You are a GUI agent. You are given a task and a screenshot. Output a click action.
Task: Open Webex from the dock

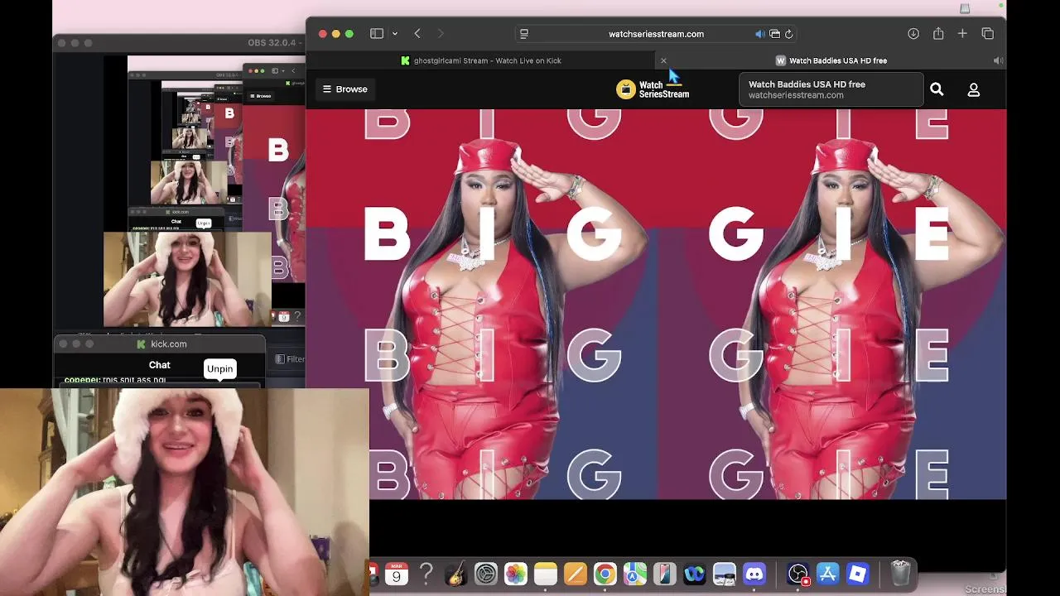695,574
